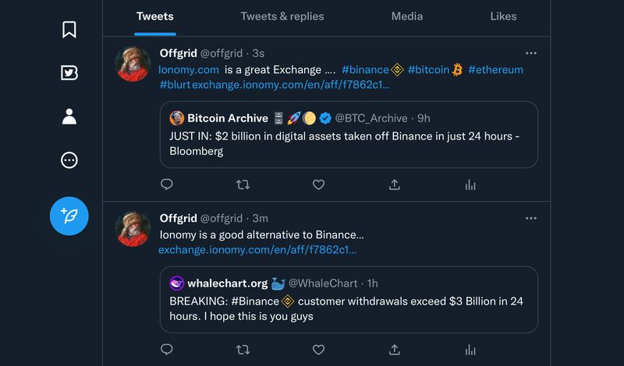Viewport: 624px width, 366px height.
Task: Retweet the Ionomy great Exchange tweet
Action: pos(243,185)
